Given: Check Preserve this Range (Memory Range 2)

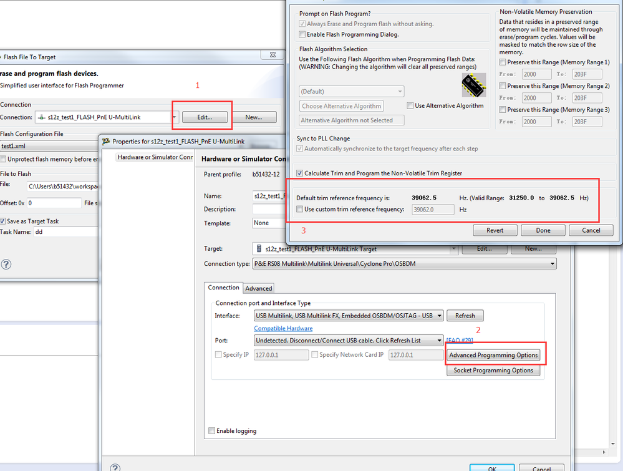Looking at the screenshot, I should point(503,86).
